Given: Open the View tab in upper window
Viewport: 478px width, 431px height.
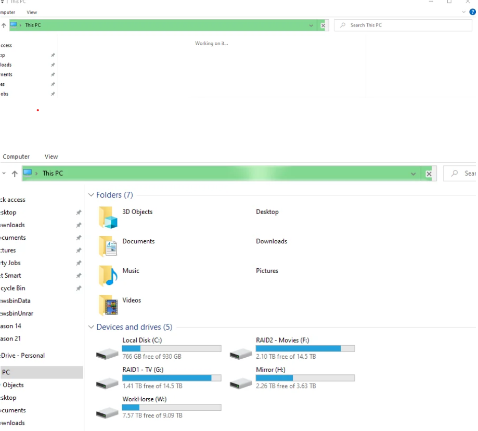Looking at the screenshot, I should (32, 12).
